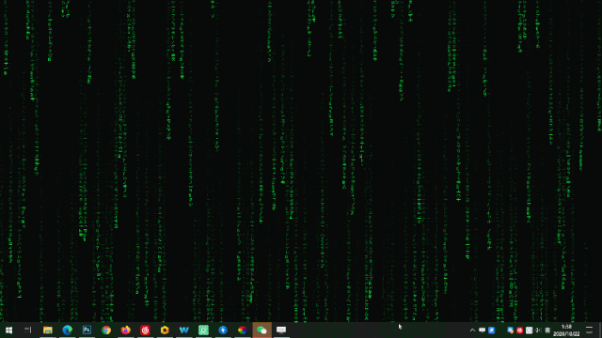Open Microsoft Edge from the taskbar
Image resolution: width=602 pixels, height=338 pixels.
coord(67,330)
